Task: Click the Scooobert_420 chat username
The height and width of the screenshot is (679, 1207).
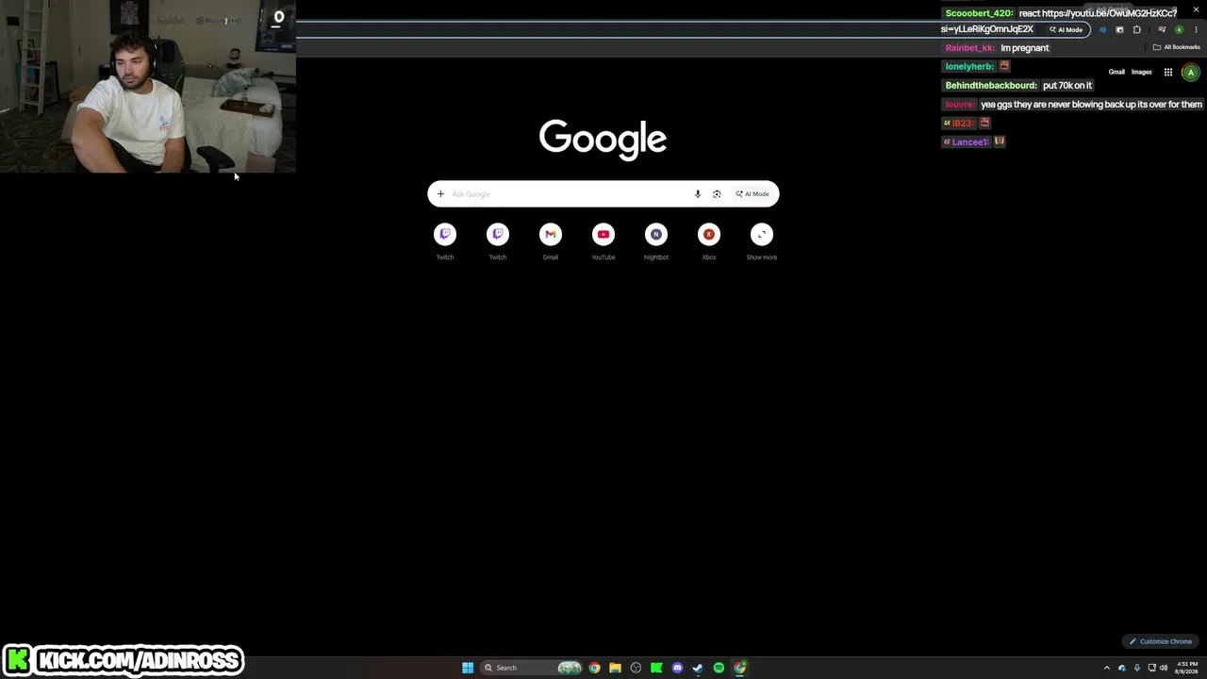Action: [980, 13]
